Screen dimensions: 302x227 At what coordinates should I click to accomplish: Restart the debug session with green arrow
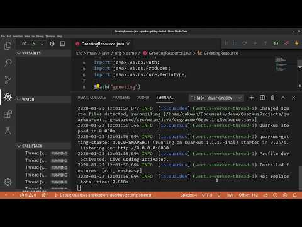click(276, 44)
